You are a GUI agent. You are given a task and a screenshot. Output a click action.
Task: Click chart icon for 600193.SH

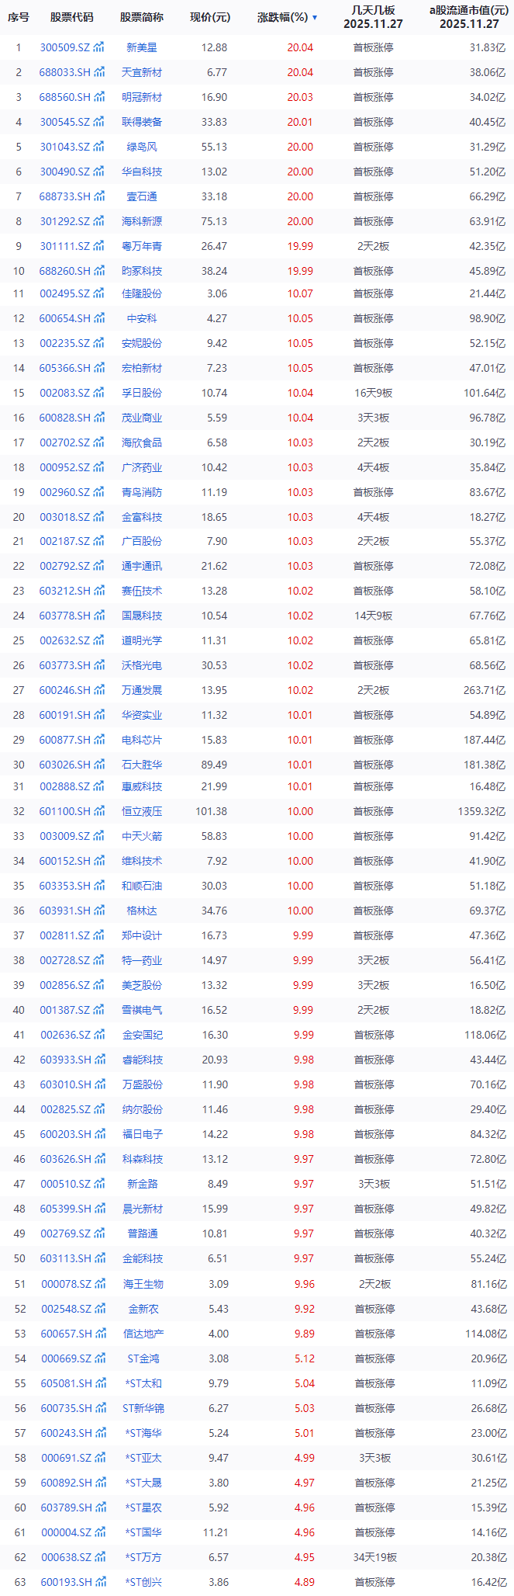pos(100,1582)
